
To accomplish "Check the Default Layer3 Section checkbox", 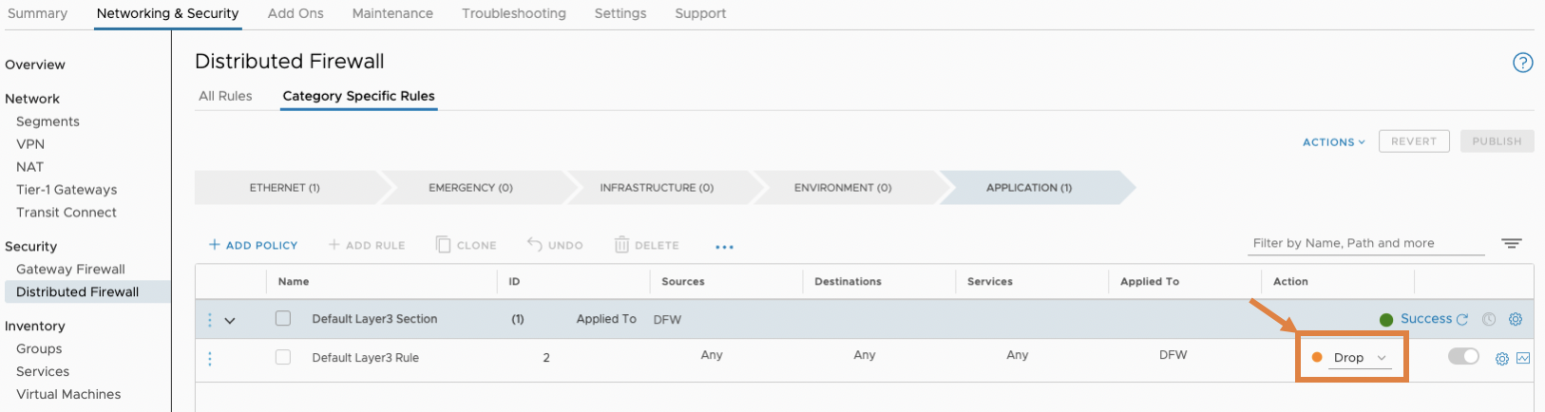I will (283, 319).
